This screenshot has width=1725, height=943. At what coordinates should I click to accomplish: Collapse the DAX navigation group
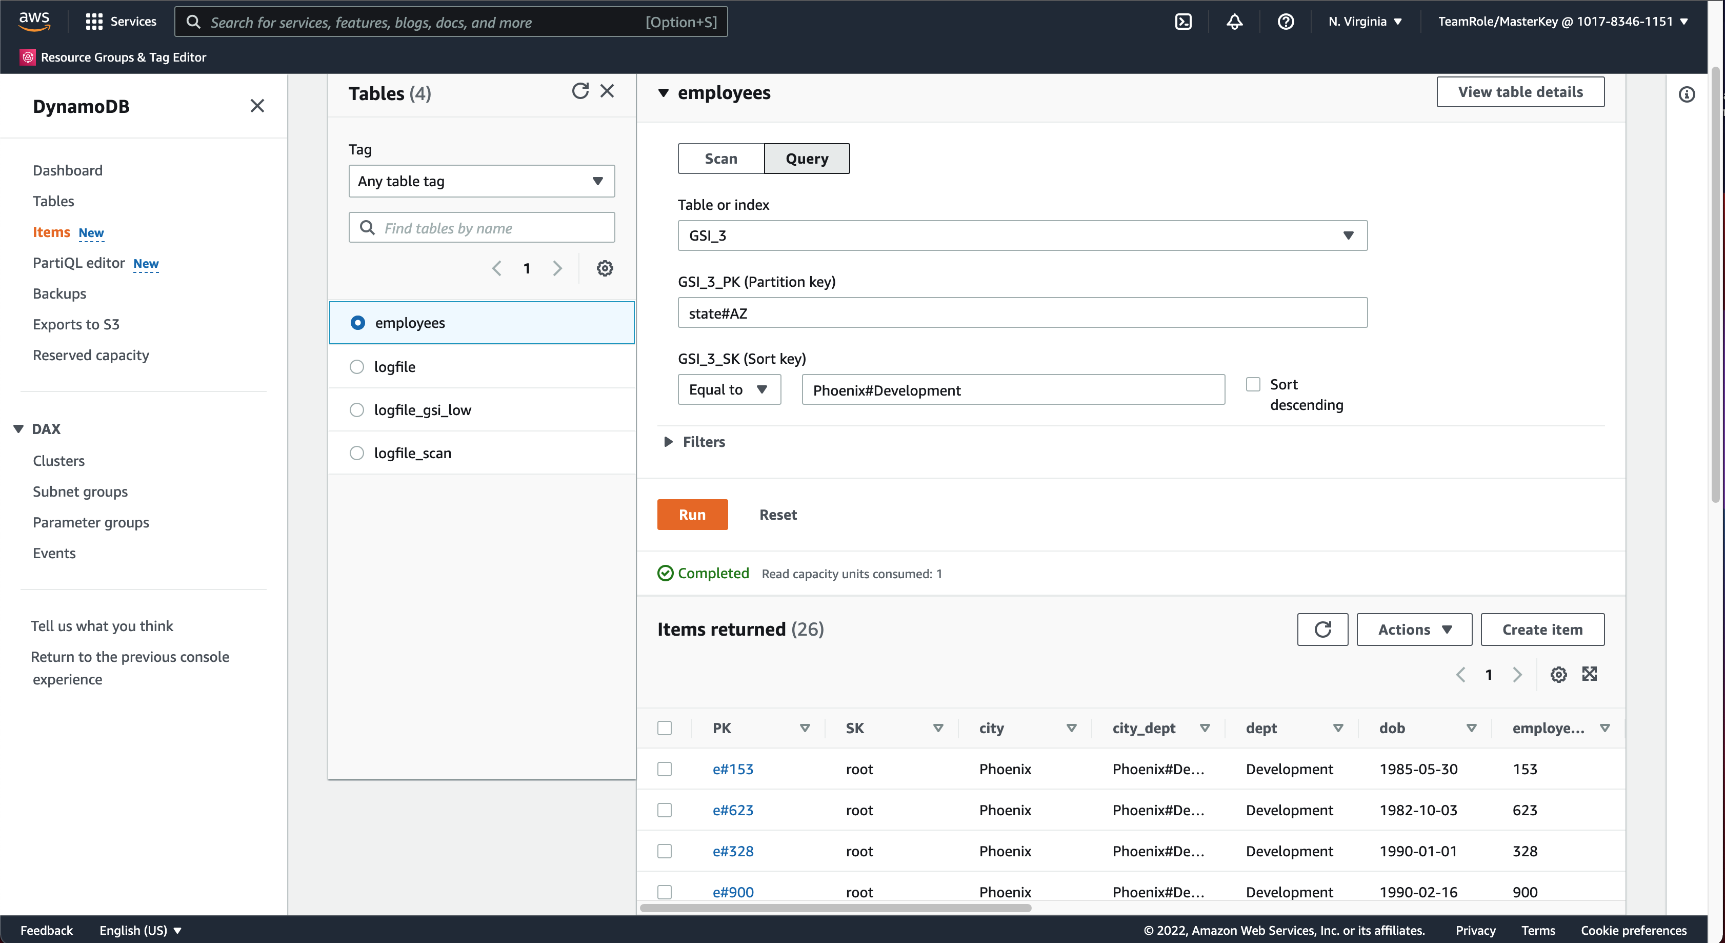pyautogui.click(x=19, y=428)
